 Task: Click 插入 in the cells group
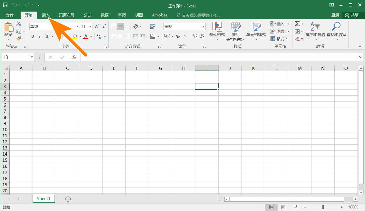click(x=277, y=24)
